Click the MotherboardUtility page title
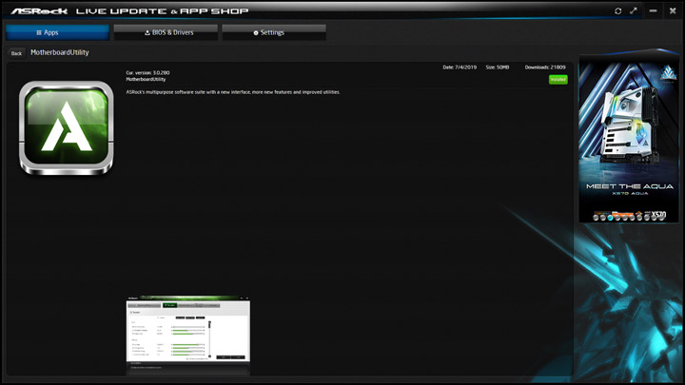This screenshot has height=385, width=685. coord(60,52)
